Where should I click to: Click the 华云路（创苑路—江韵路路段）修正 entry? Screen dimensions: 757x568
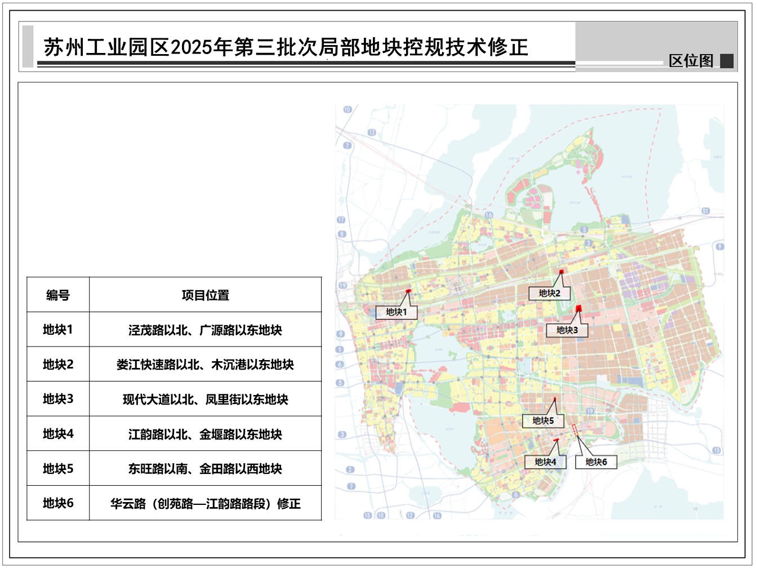point(205,503)
